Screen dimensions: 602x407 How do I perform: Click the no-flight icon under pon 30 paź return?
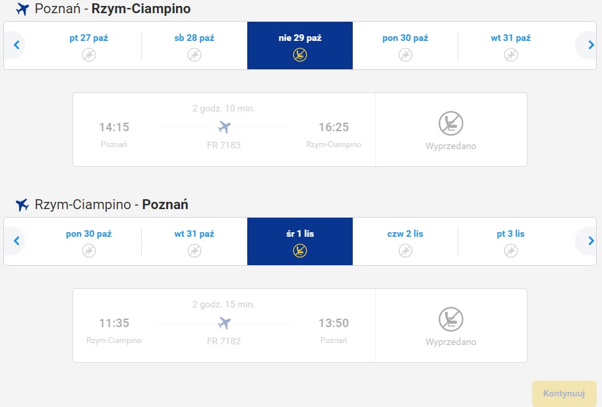pos(89,251)
